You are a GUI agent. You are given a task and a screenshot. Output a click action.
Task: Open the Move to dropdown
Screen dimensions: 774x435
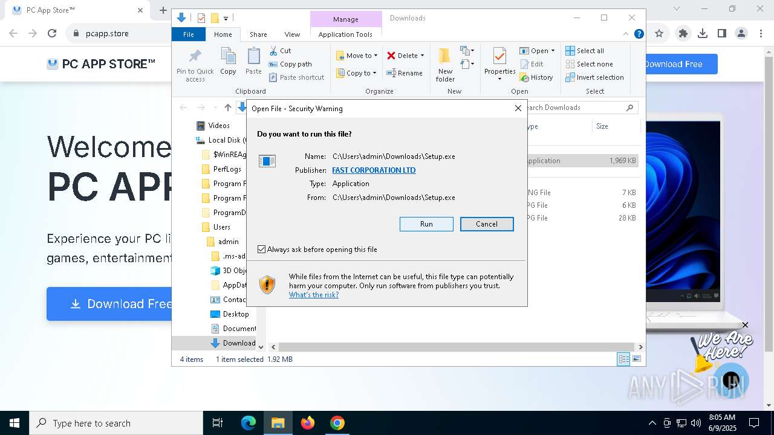[x=357, y=56]
